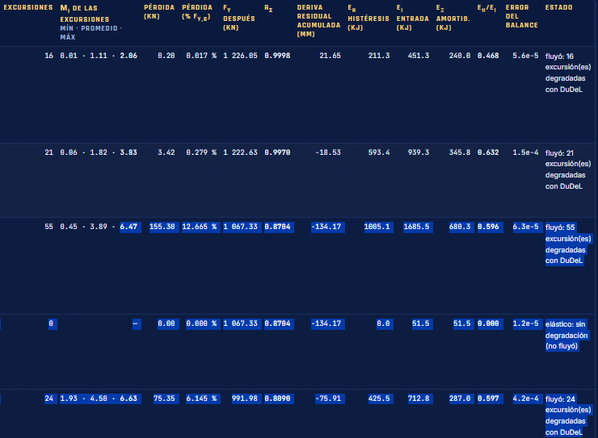Select the balance error 4.2e-4
598x438 pixels.
525,398
